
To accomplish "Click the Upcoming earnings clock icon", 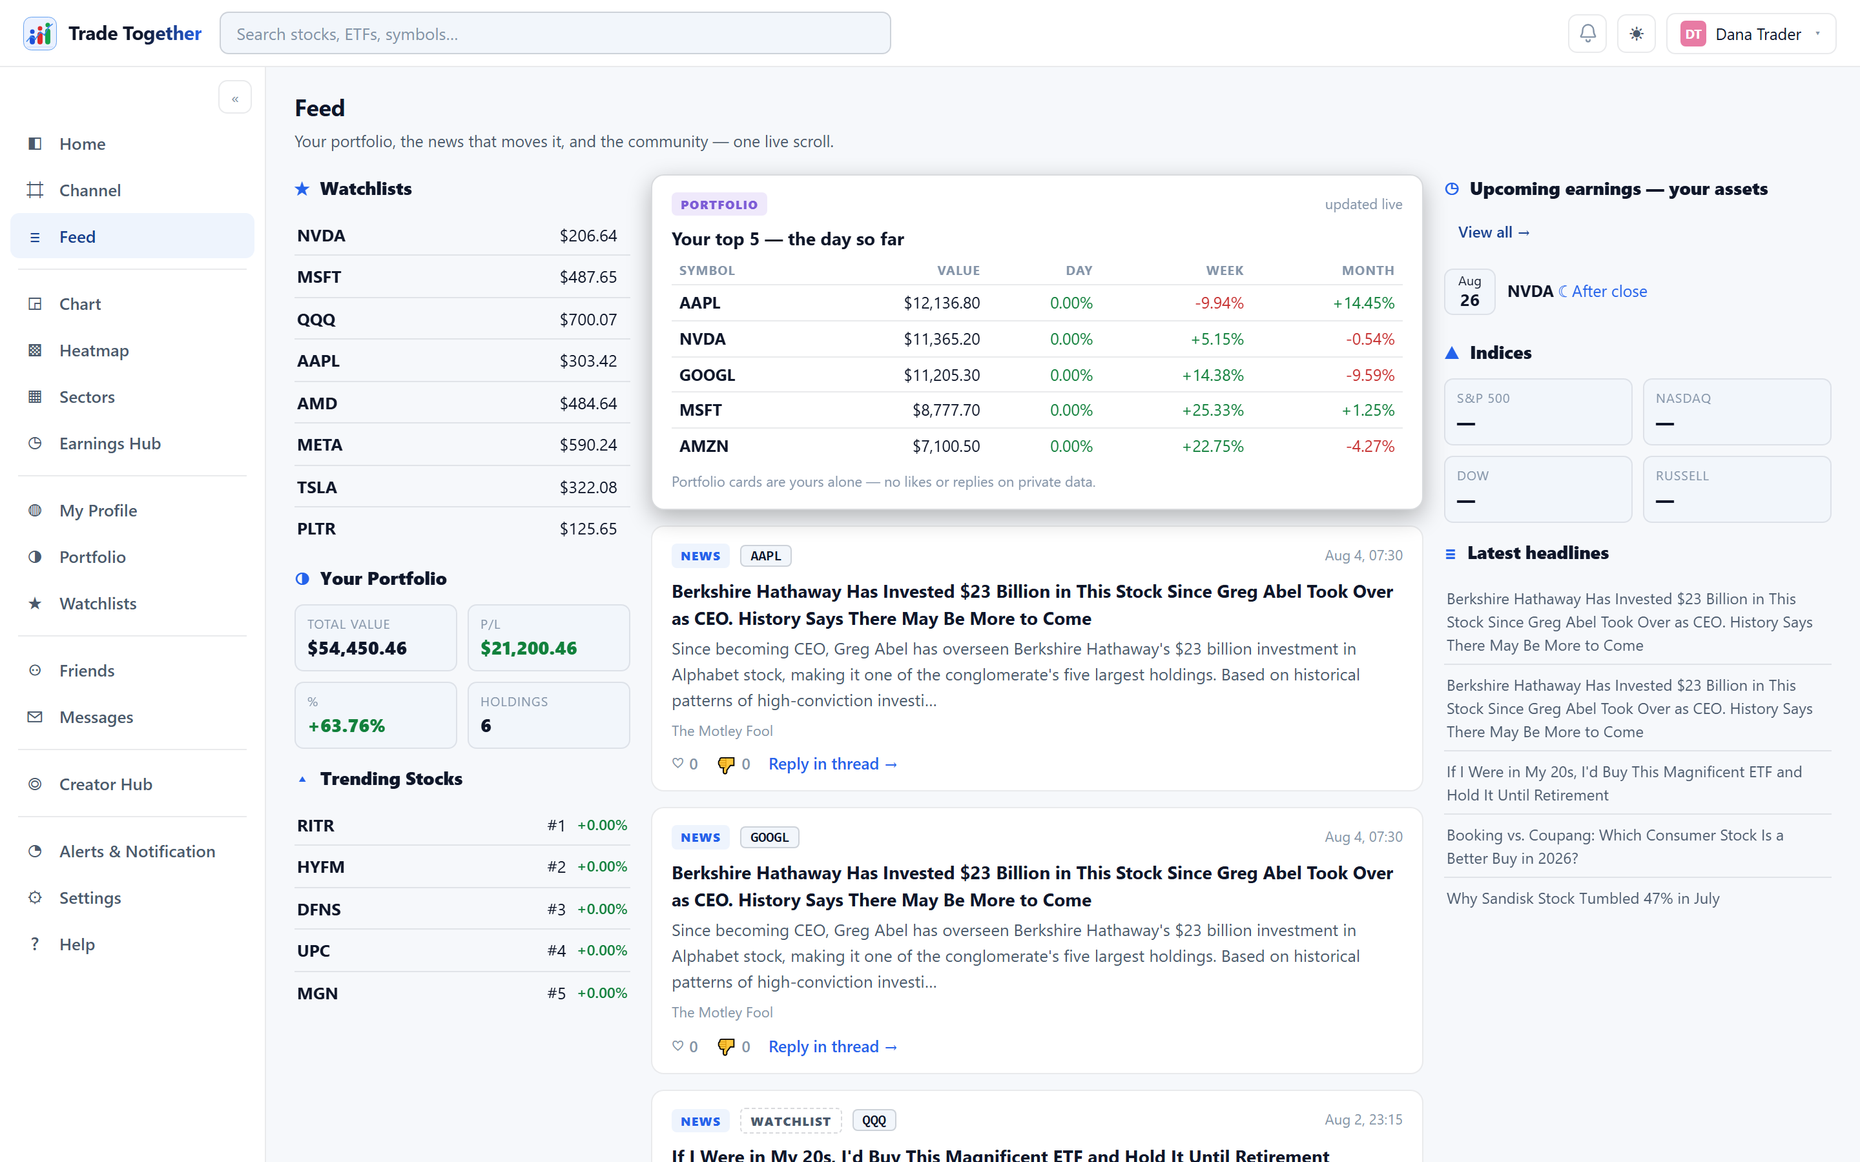I will [1452, 189].
